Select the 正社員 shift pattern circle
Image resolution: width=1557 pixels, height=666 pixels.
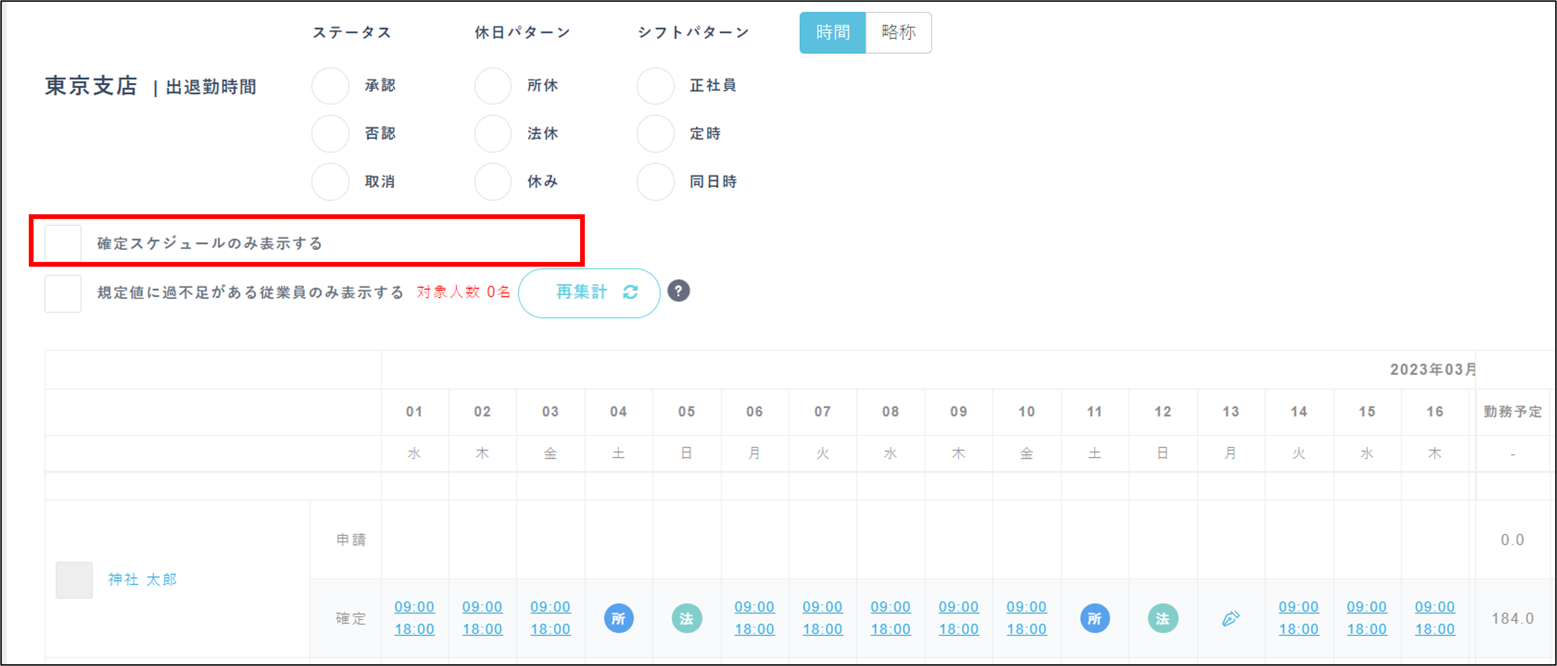coord(655,86)
